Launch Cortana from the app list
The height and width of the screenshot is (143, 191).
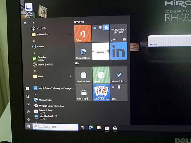[38, 46]
